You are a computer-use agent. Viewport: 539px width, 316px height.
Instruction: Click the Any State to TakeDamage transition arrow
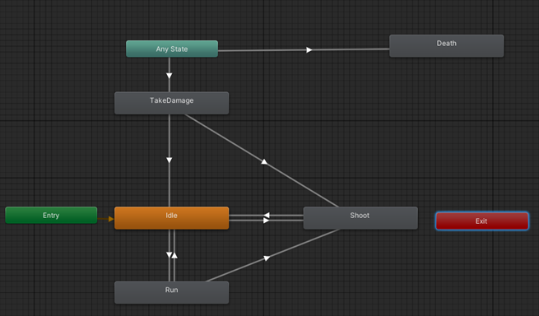[170, 76]
